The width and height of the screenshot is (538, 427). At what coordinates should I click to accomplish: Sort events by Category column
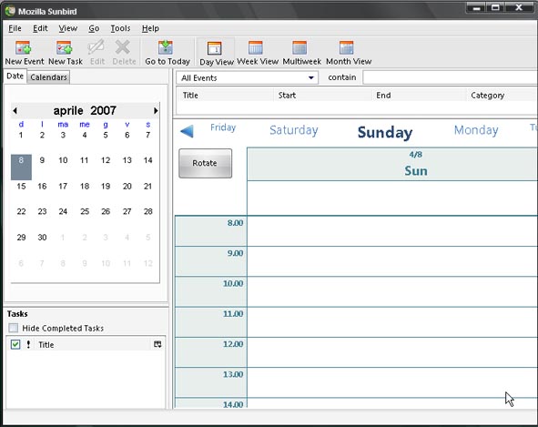click(x=502, y=96)
